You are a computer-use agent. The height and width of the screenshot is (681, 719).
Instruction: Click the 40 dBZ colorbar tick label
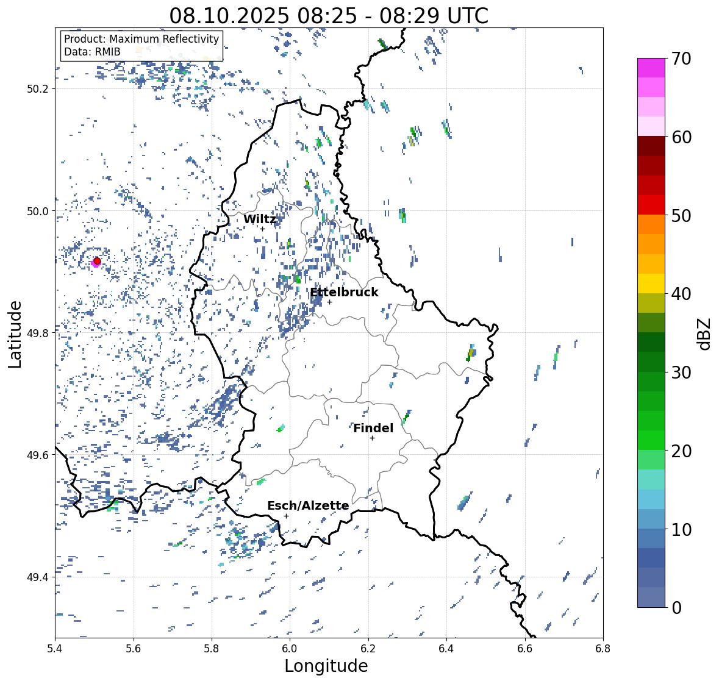[x=681, y=294]
